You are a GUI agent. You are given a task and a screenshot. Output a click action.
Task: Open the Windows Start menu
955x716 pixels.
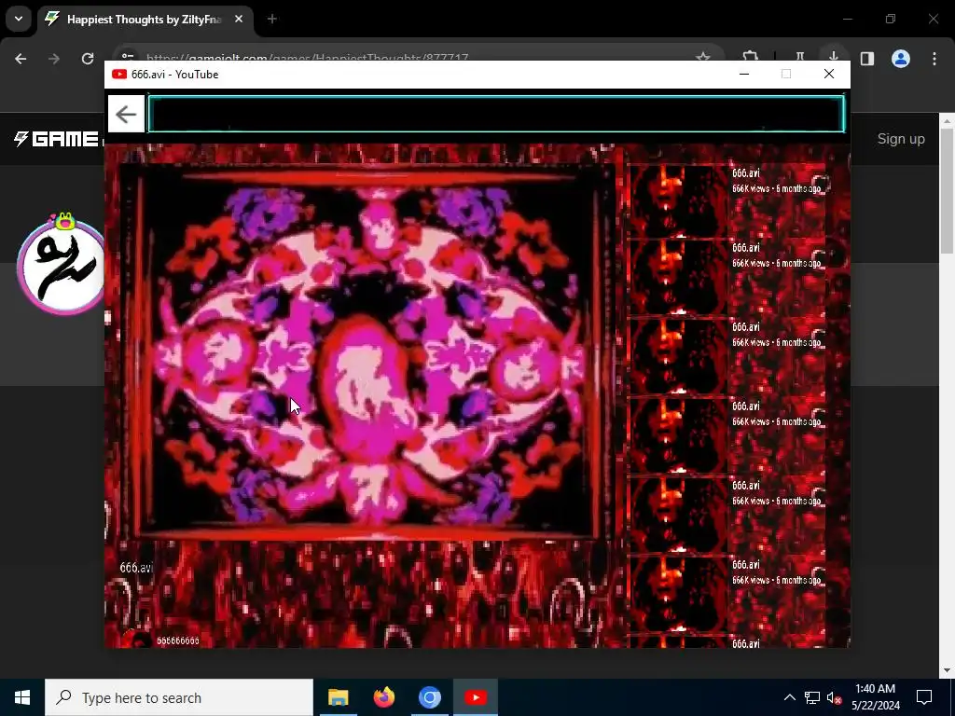tap(22, 697)
